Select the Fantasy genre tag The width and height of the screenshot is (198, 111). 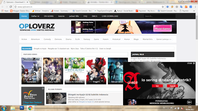[87, 39]
